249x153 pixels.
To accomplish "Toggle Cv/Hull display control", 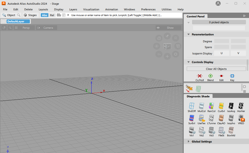I will [x=200, y=78].
